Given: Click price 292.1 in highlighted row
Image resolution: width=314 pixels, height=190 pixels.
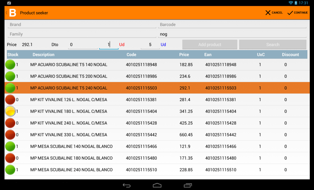Looking at the screenshot, I should (x=185, y=88).
